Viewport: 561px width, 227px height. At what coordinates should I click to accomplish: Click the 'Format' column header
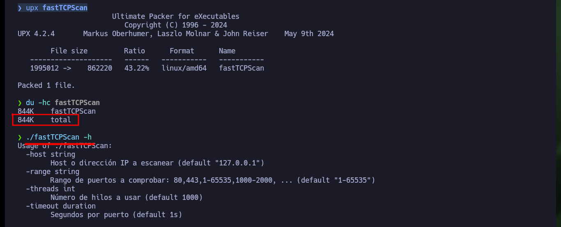pyautogui.click(x=182, y=51)
